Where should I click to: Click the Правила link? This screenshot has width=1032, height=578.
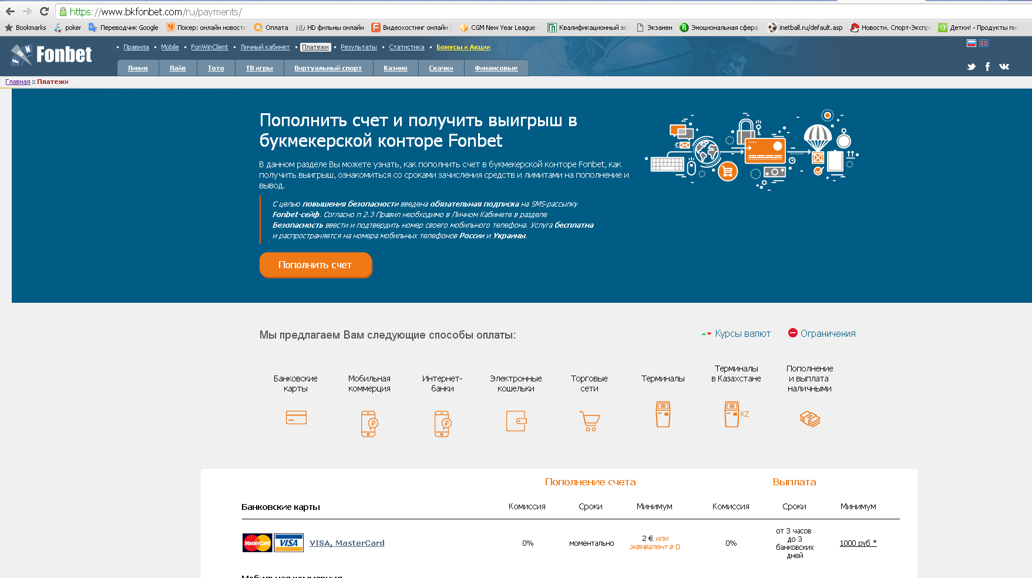(x=136, y=47)
